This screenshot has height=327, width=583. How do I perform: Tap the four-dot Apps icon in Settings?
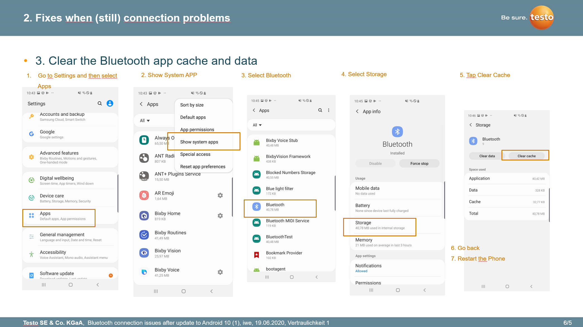[x=32, y=215]
